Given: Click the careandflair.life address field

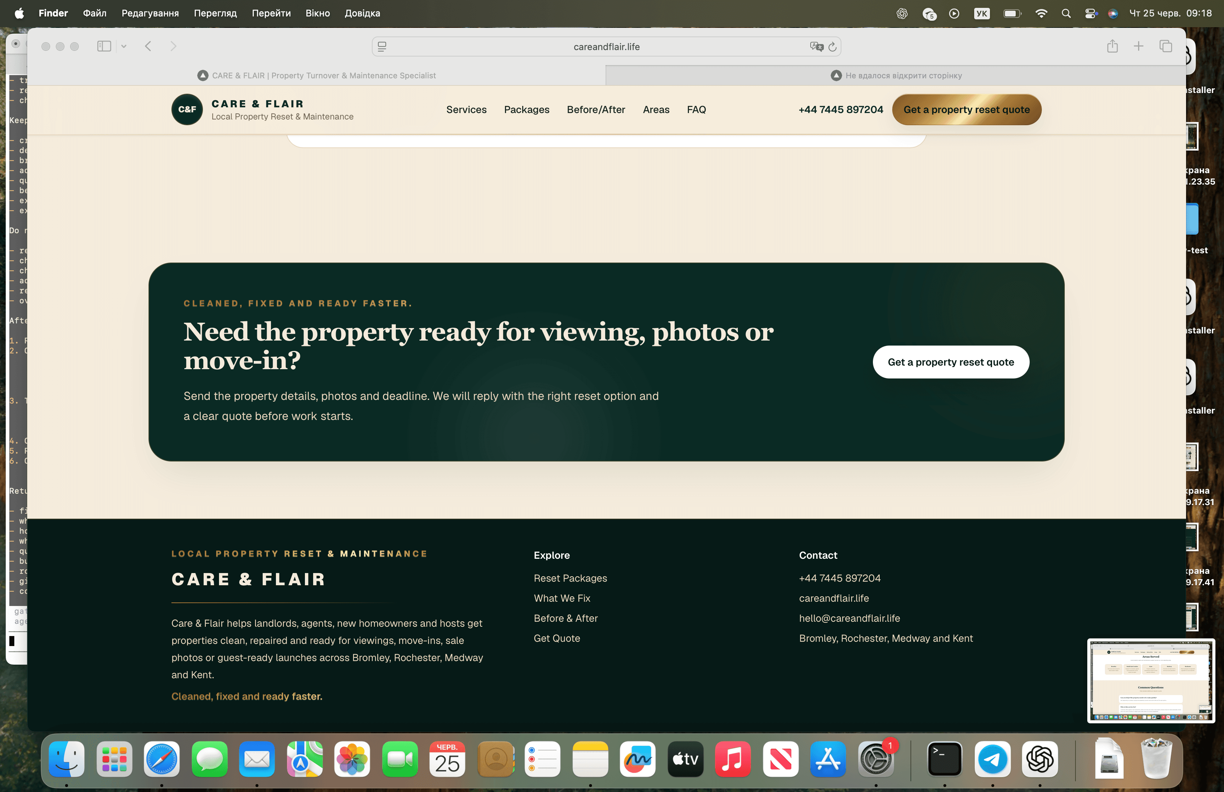Looking at the screenshot, I should click(x=606, y=47).
